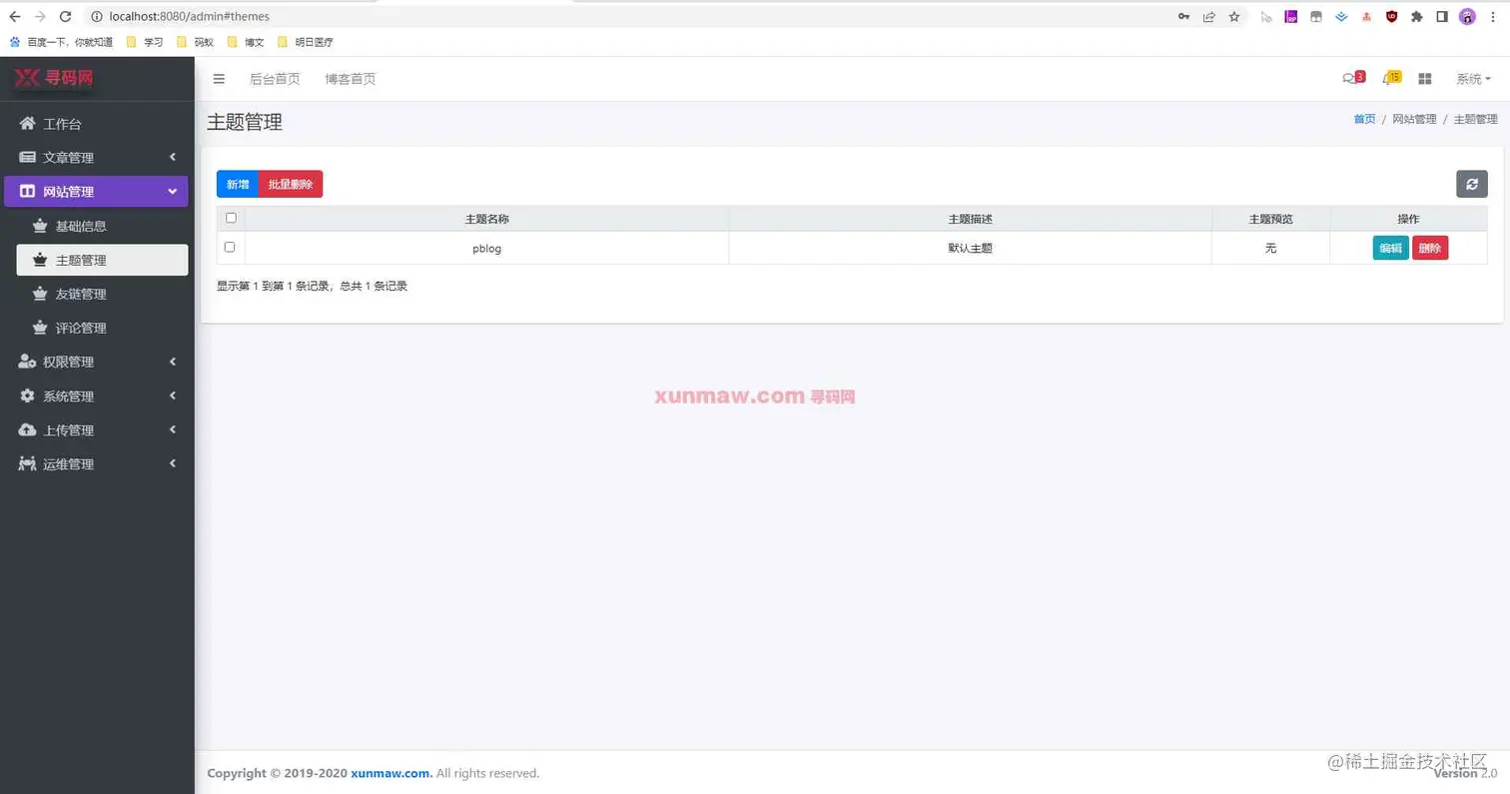Open the 博文 bookmarks folder
The width and height of the screenshot is (1510, 794).
pos(246,42)
